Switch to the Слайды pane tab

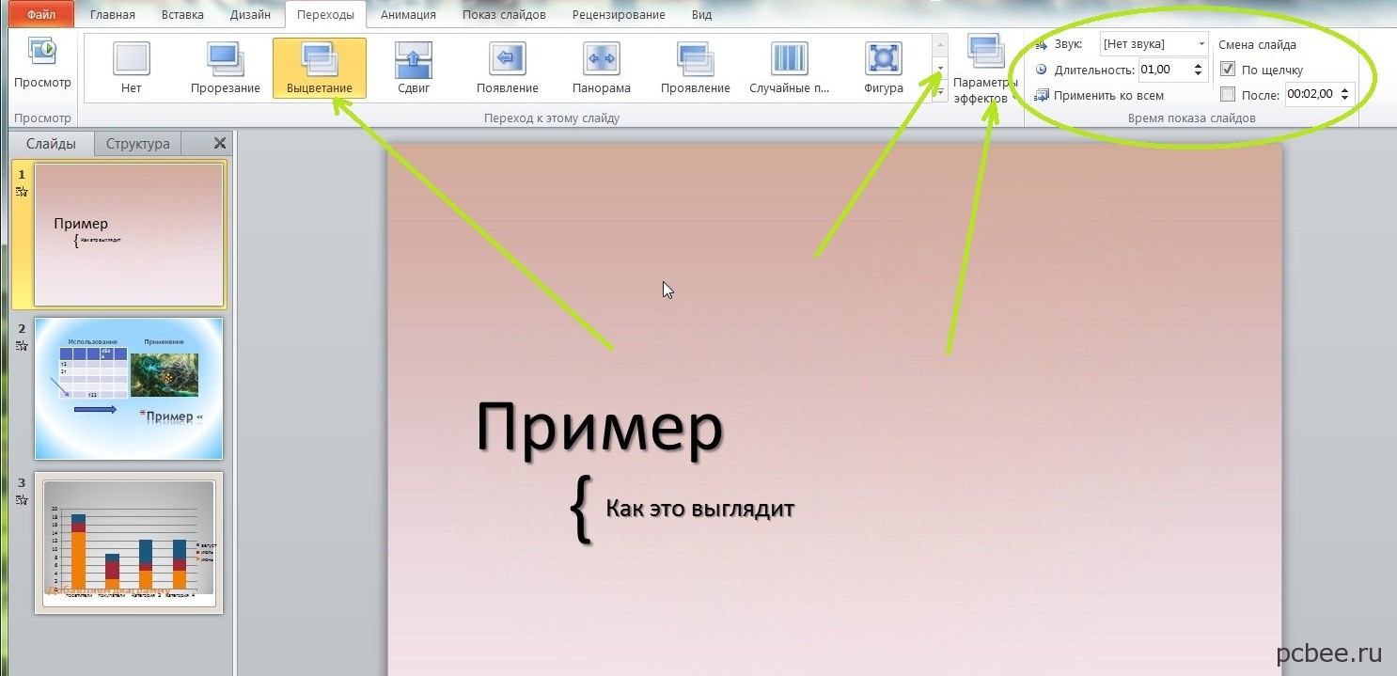52,143
